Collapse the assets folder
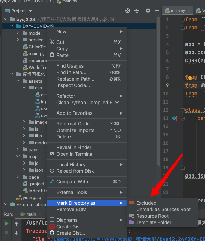This screenshot has height=241, width=205. pos(18,81)
